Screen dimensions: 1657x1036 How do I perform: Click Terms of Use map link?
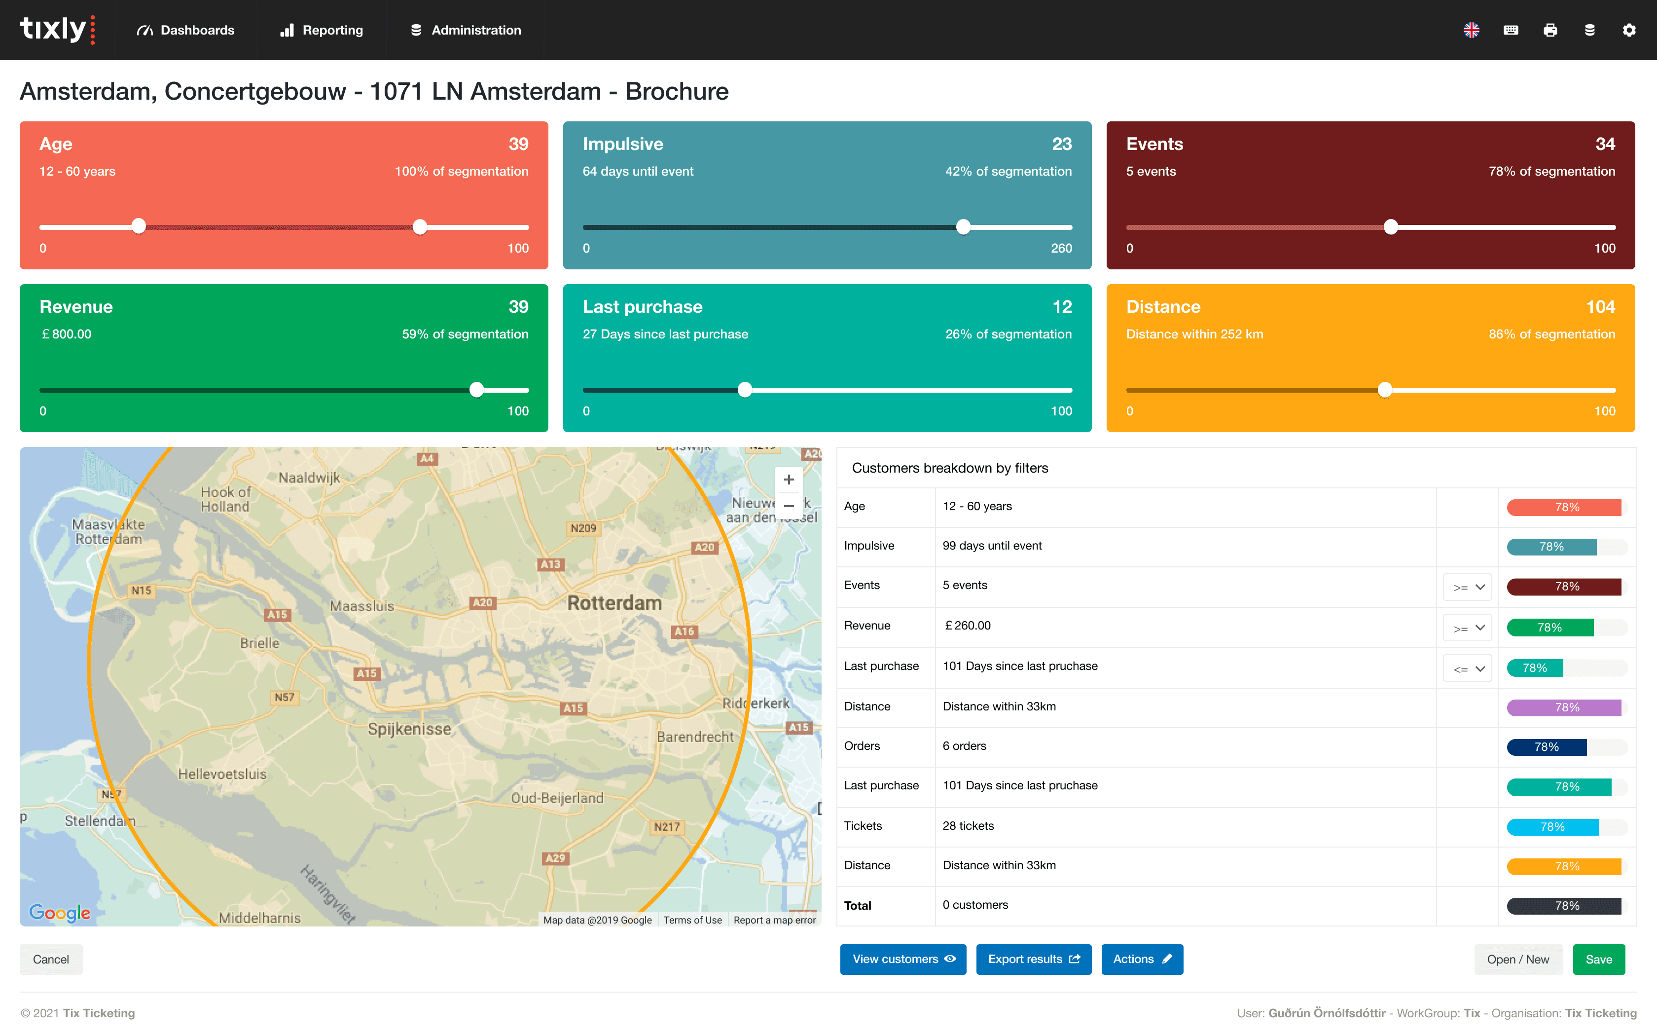pos(692,920)
